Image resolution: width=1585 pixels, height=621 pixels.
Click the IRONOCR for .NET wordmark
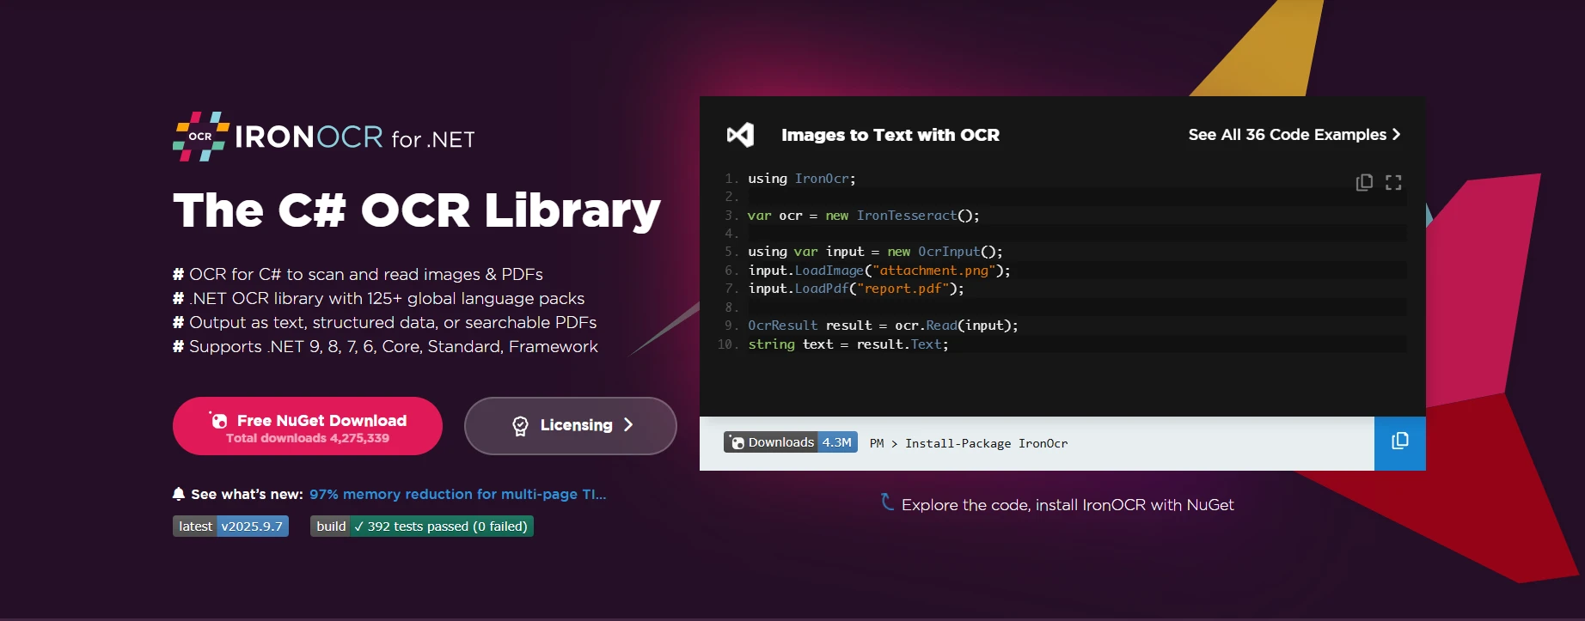click(x=354, y=137)
